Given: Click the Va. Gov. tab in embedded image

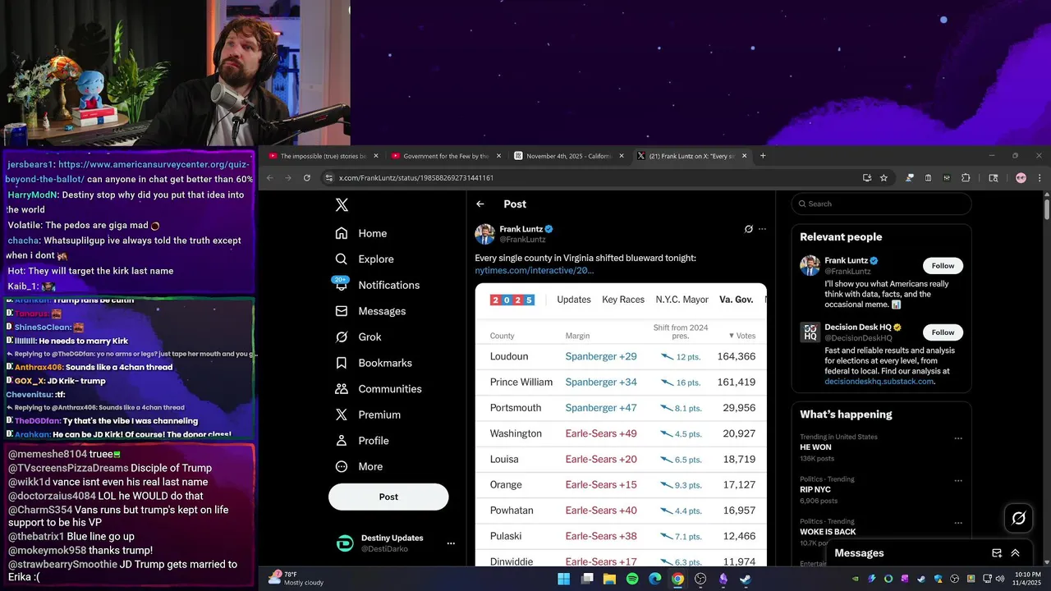Looking at the screenshot, I should coord(737,300).
